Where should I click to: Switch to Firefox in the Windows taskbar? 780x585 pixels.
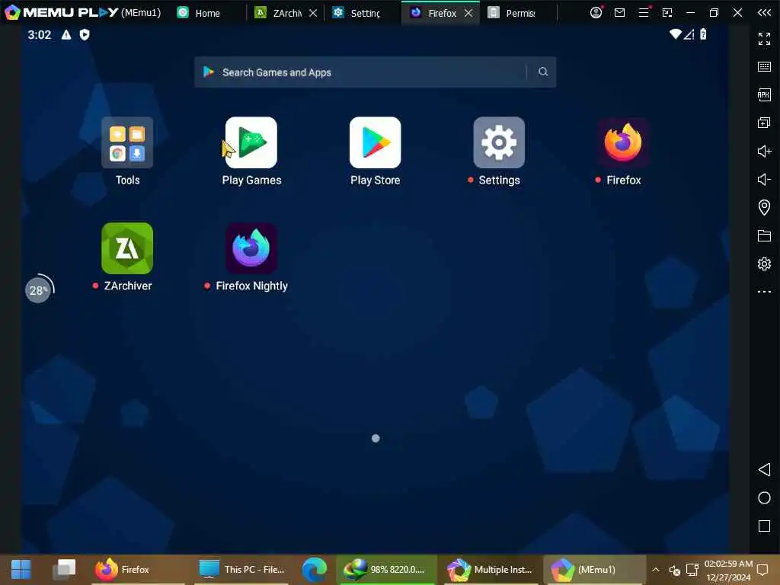[x=138, y=570]
